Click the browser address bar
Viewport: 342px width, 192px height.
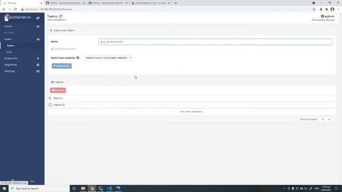[175, 10]
